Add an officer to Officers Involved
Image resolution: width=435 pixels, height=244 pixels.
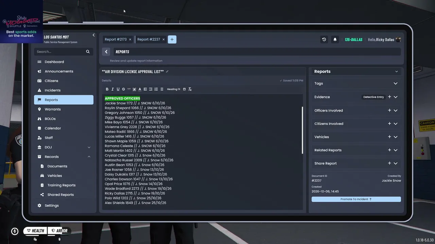[389, 110]
